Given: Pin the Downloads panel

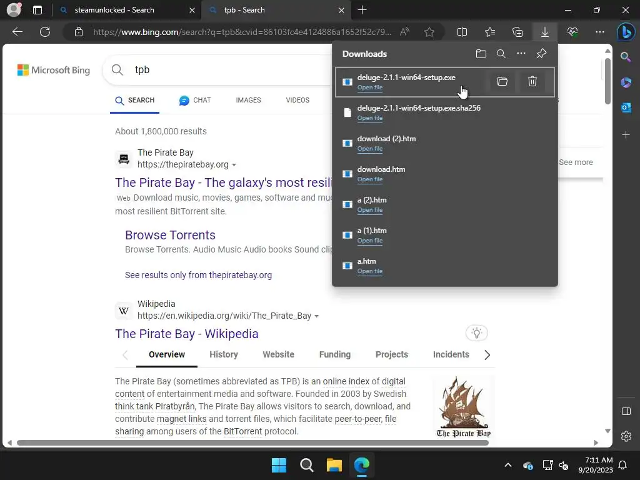Looking at the screenshot, I should click(x=541, y=54).
